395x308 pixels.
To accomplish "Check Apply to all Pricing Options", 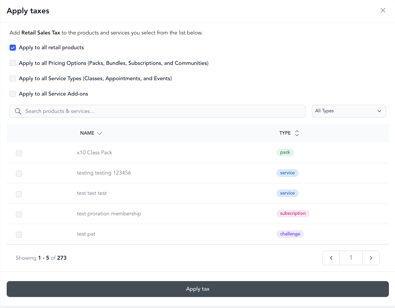I will (13, 63).
